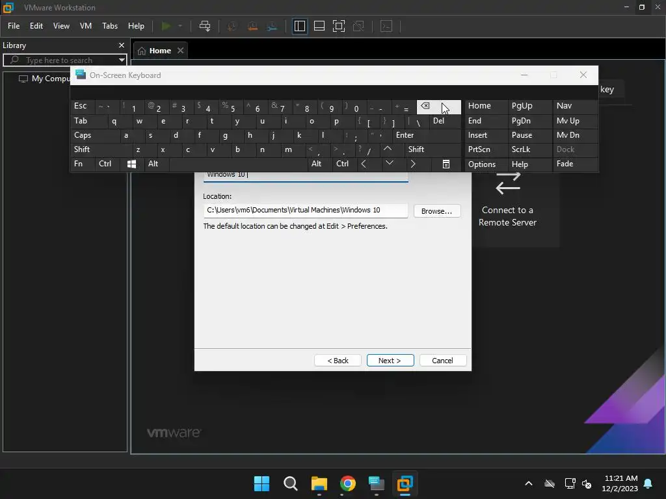
Task: Open the Library search dropdown arrow
Action: [122, 60]
